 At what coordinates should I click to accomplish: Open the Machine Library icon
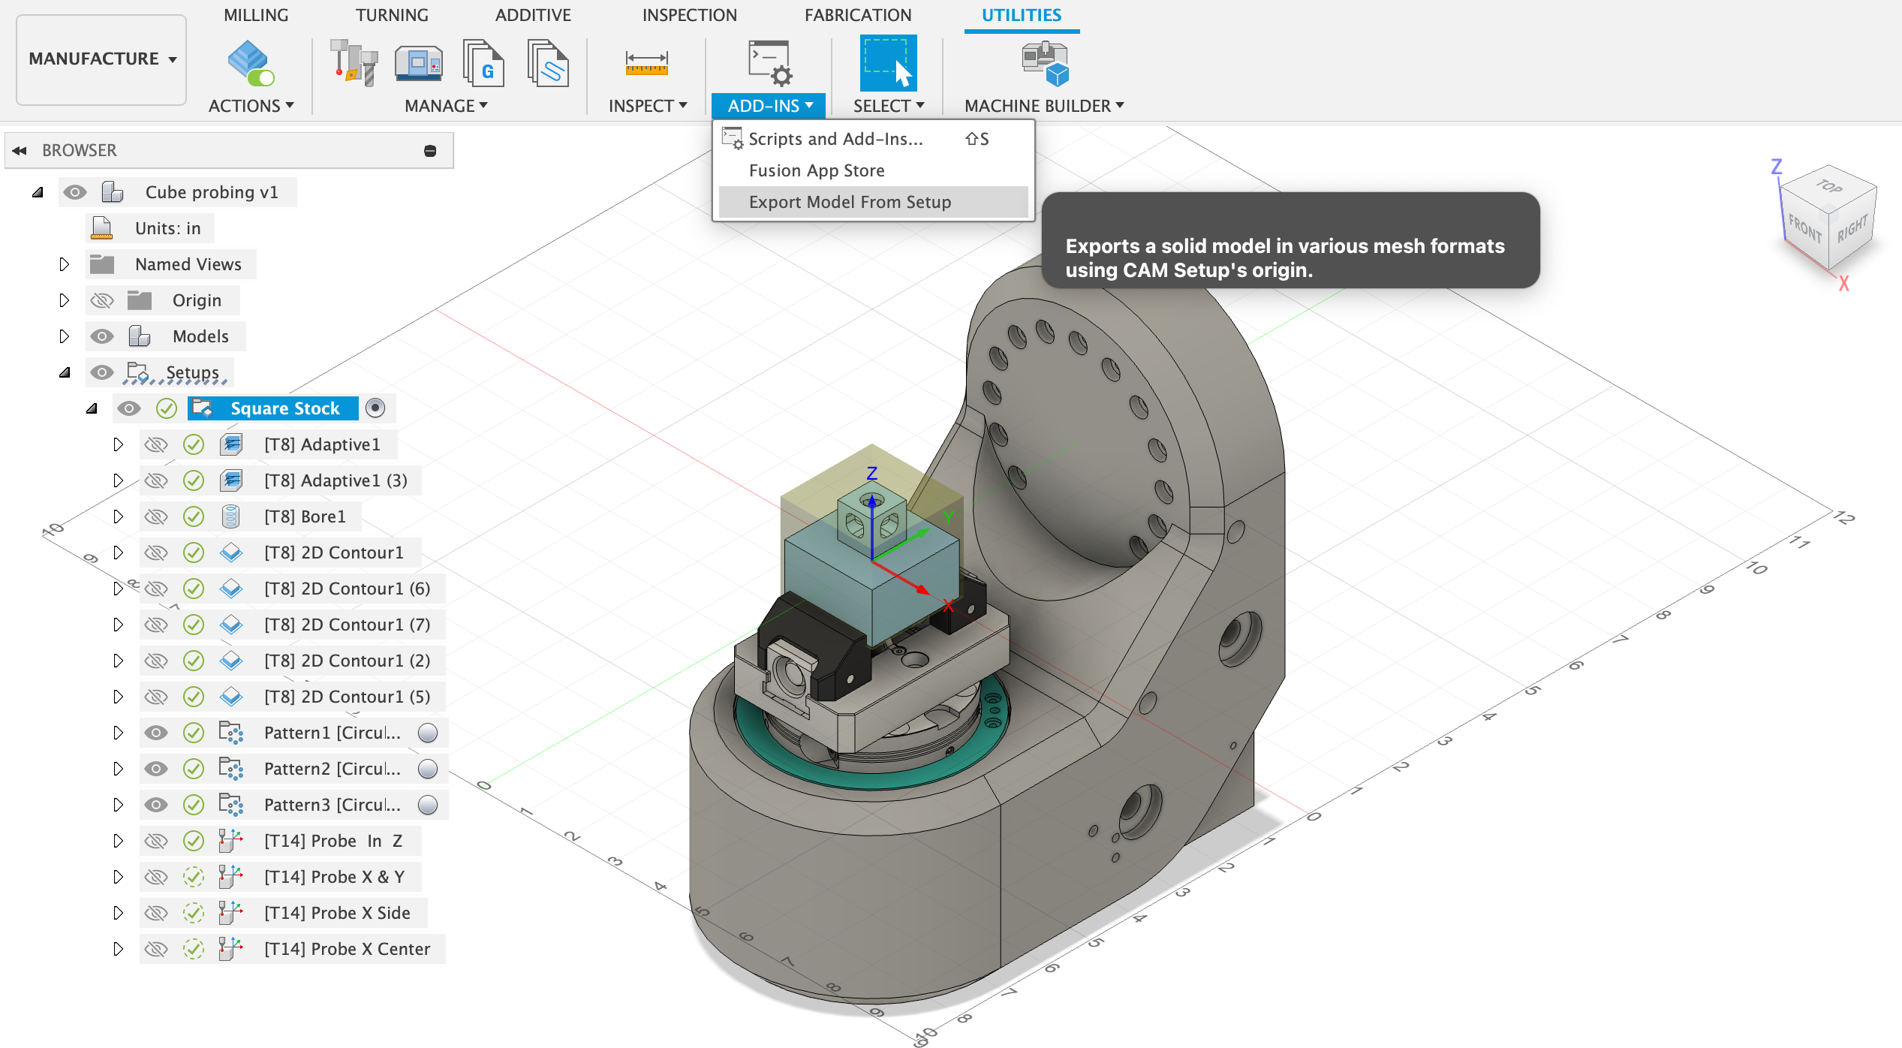[x=418, y=62]
